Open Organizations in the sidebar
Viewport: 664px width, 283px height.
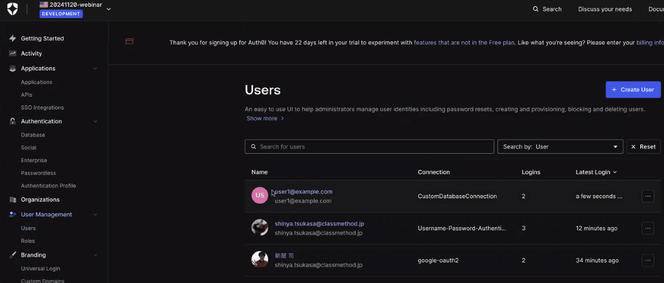(40, 199)
